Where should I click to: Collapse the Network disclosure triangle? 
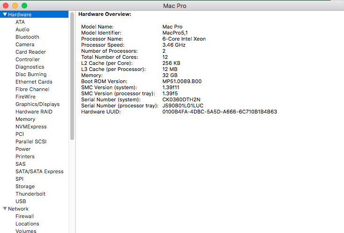(5, 209)
